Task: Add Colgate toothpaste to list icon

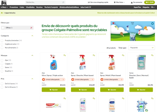Action: click(65, 99)
